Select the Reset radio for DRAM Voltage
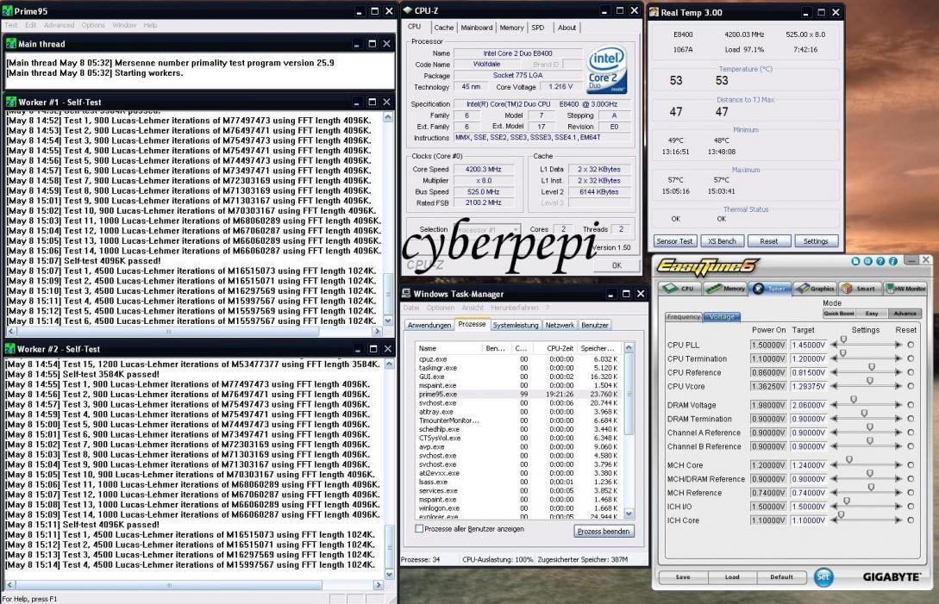939x604 pixels. point(911,405)
